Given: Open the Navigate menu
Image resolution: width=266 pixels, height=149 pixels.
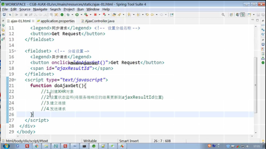Looking at the screenshot, I should tap(40, 9).
